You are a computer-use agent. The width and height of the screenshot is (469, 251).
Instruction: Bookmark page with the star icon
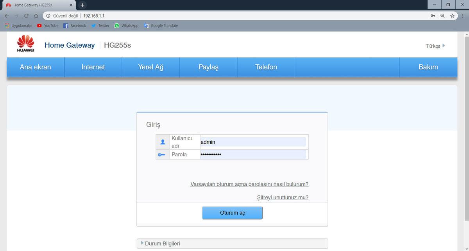(452, 16)
